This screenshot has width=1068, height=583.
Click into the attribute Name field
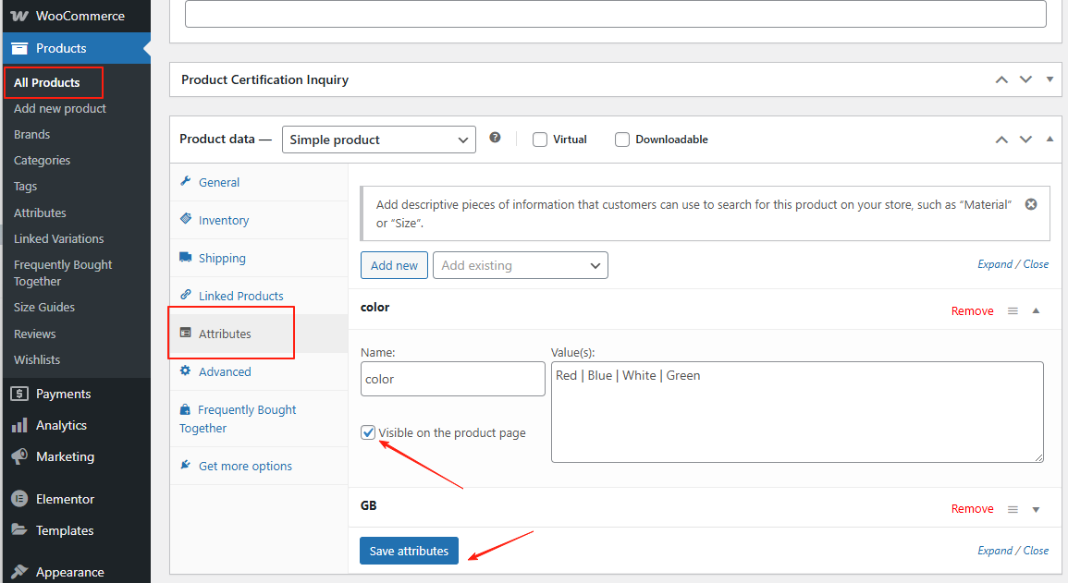[x=452, y=379]
